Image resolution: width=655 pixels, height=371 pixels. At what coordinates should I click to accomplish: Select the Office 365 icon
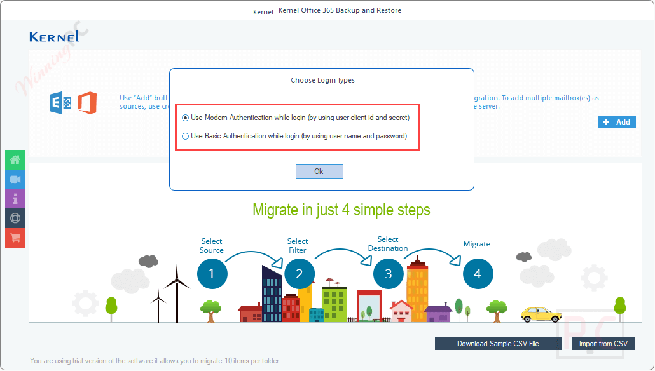pos(87,103)
